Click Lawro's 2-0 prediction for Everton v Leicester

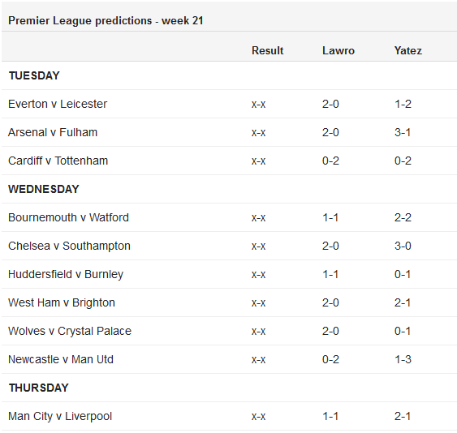point(330,104)
